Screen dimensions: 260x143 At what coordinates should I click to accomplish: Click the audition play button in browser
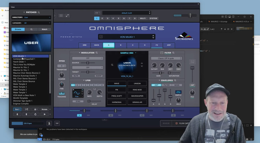tap(45, 114)
